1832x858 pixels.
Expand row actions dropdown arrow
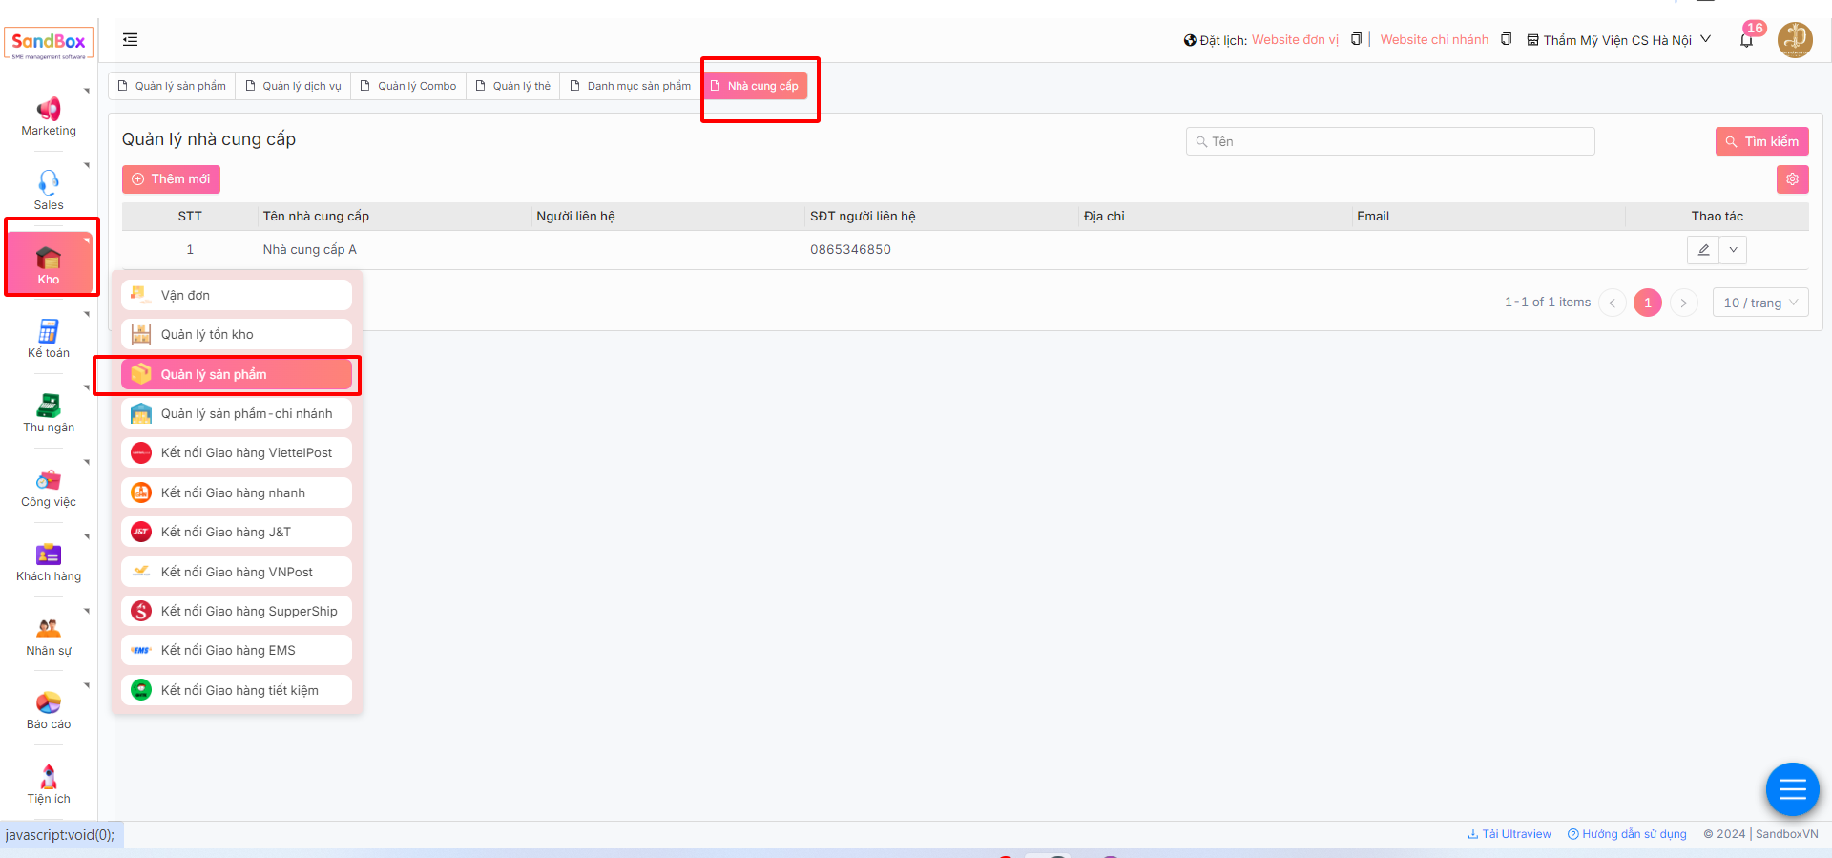[1733, 250]
